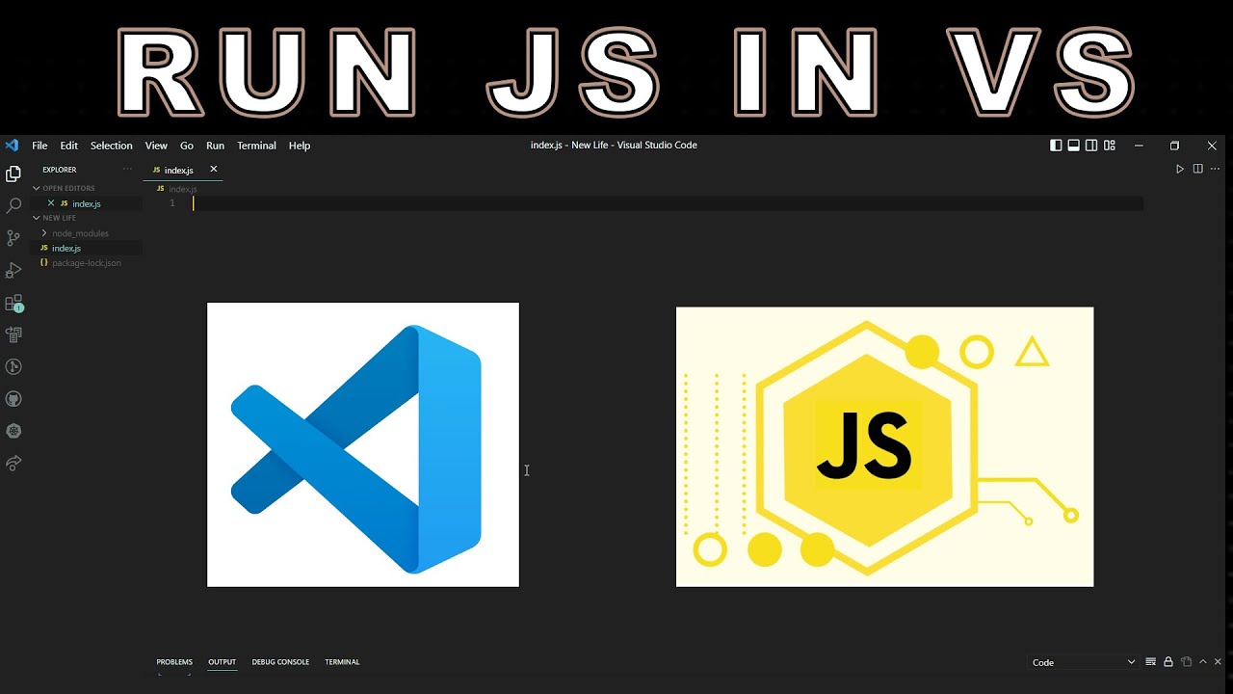Switch to the Terminal panel tab
The height and width of the screenshot is (694, 1233).
click(x=342, y=662)
